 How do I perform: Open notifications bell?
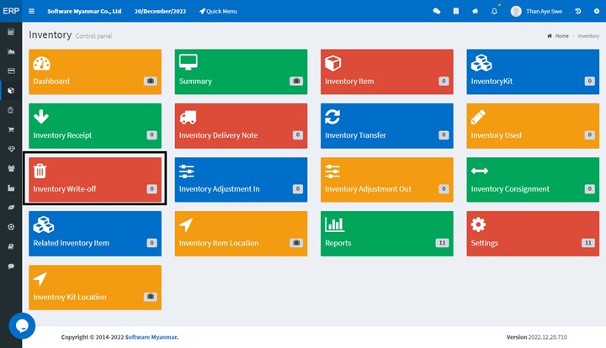pos(494,11)
